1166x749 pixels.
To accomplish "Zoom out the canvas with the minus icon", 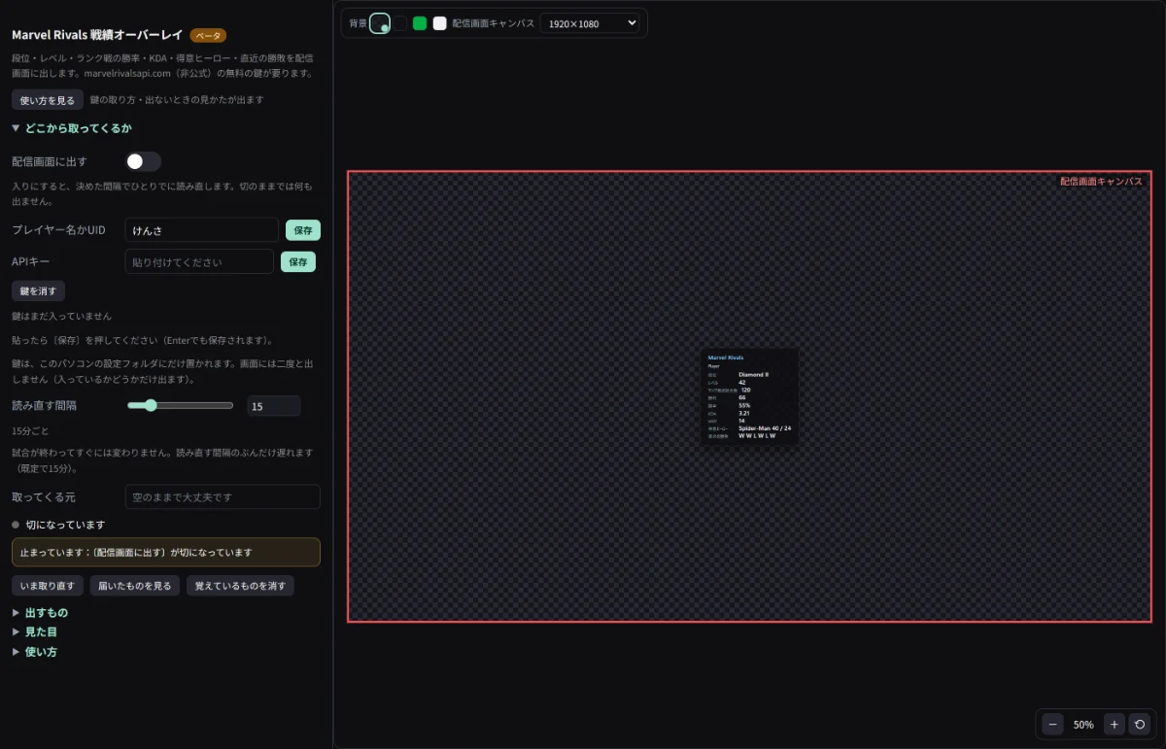I will (1052, 724).
